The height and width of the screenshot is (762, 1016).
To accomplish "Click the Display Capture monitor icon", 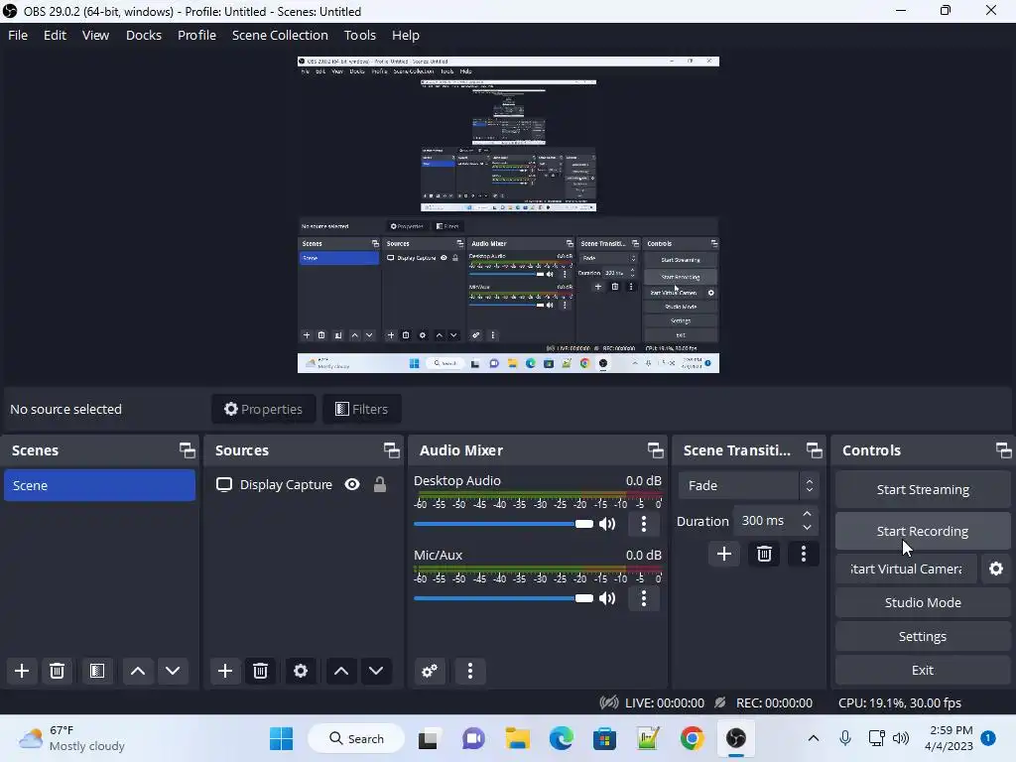I will click(224, 484).
